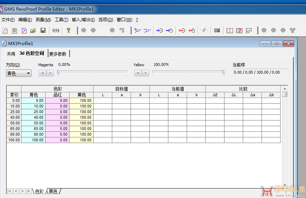Click the Magenta slider handle
Viewport: 306px width, 198px height.
tap(58, 72)
